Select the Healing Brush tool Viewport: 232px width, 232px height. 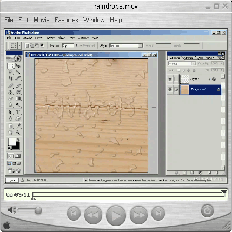point(11,86)
